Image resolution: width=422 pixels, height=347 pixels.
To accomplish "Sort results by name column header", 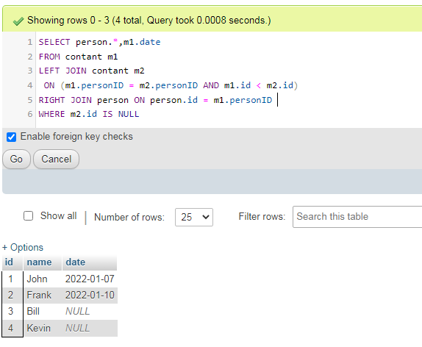I will coord(39,262).
